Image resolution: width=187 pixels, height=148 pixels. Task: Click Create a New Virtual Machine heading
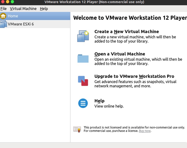pyautogui.click(x=126, y=31)
